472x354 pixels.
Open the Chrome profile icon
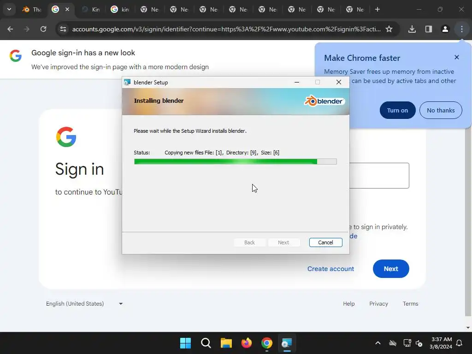click(445, 29)
